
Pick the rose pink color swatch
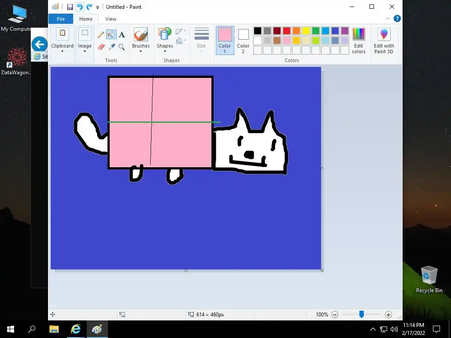click(x=287, y=40)
